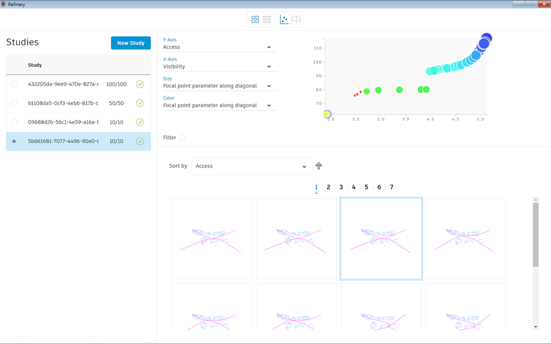Select the study radio button for 432205da

(14, 84)
